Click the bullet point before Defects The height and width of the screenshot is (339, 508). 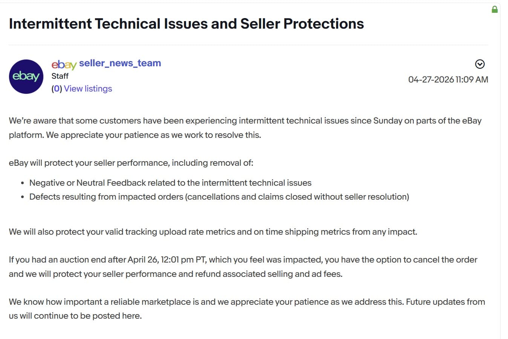(23, 197)
